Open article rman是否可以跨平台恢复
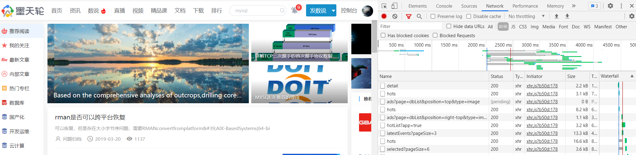Viewport: 636px width, 155px height. 90,117
